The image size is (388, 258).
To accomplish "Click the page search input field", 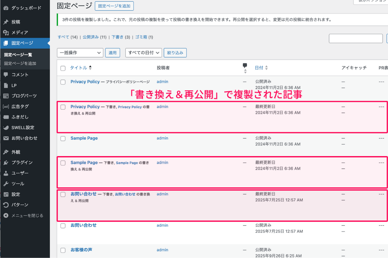I will coord(356,38).
